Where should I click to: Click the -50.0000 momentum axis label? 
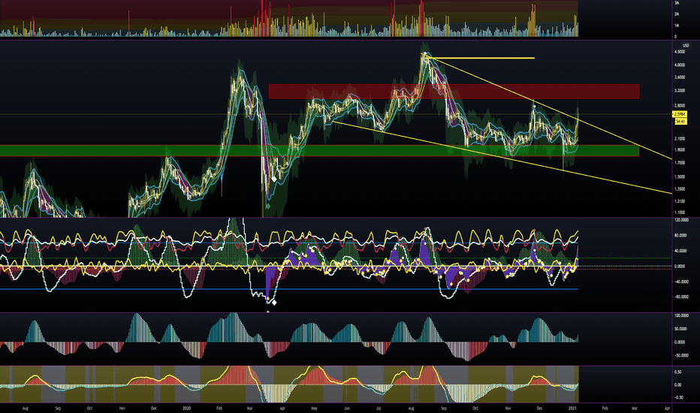pyautogui.click(x=680, y=356)
